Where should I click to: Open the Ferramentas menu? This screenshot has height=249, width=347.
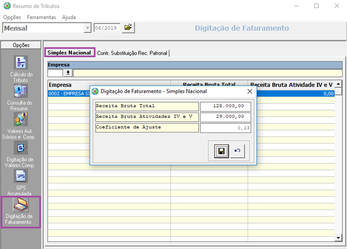click(x=42, y=17)
